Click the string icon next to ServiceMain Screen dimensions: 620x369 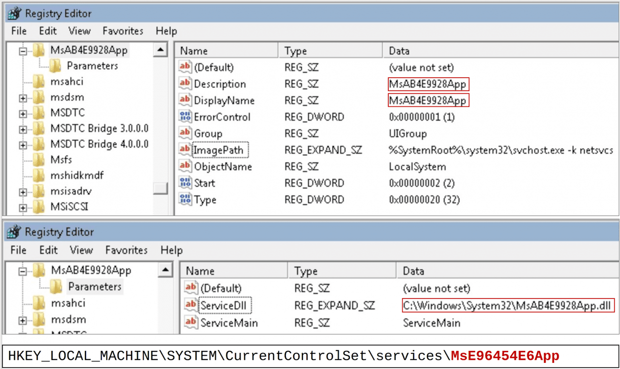191,322
